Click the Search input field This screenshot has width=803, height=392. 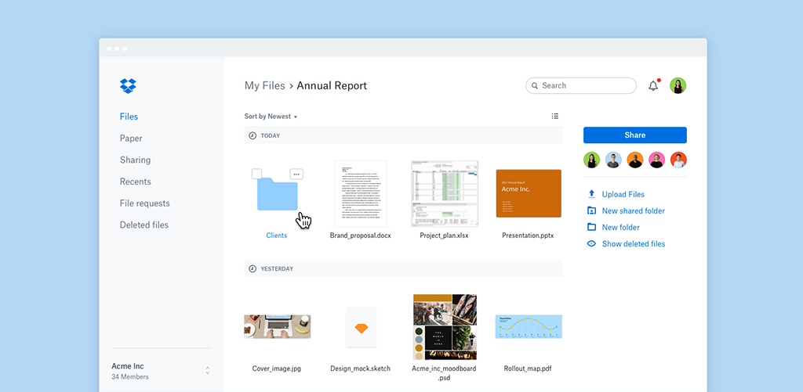point(584,86)
